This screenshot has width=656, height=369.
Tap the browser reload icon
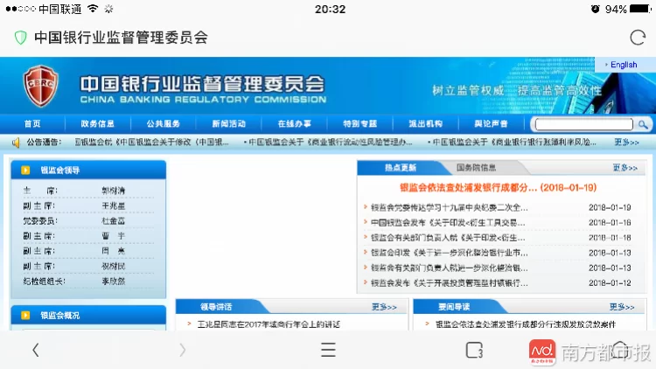pos(636,38)
